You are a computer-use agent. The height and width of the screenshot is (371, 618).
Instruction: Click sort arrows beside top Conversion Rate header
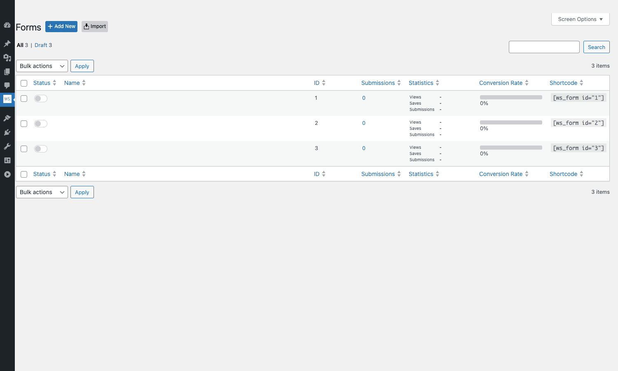pos(527,83)
